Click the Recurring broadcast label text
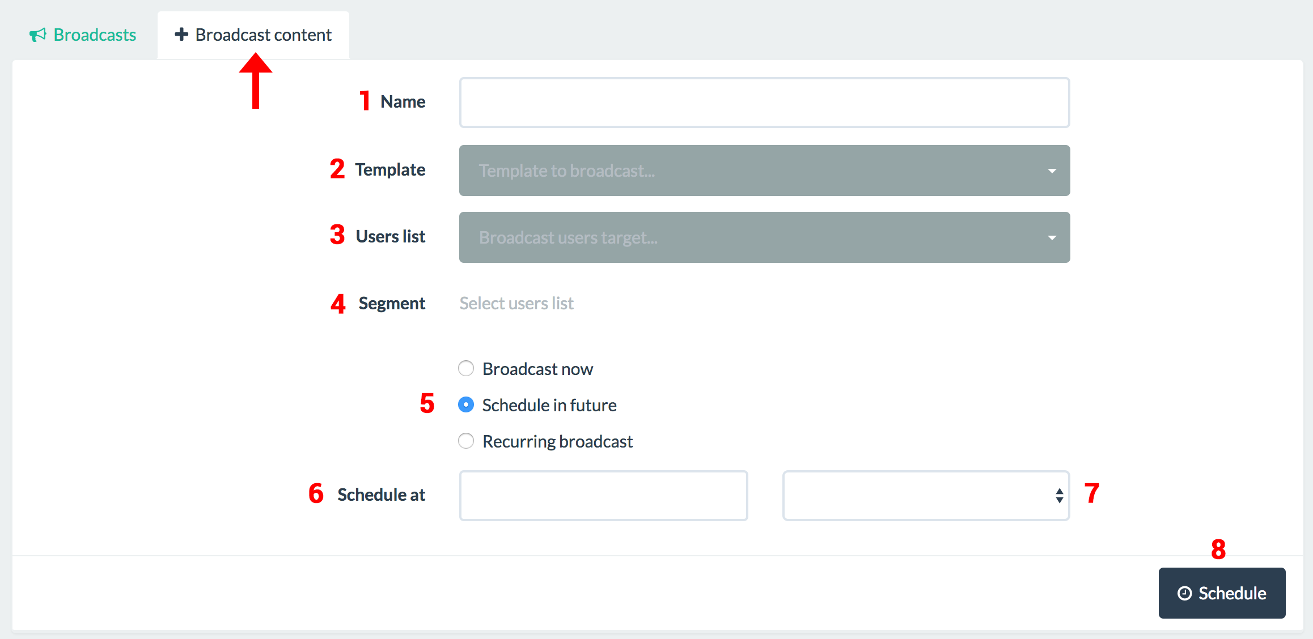Viewport: 1313px width, 639px height. (557, 442)
